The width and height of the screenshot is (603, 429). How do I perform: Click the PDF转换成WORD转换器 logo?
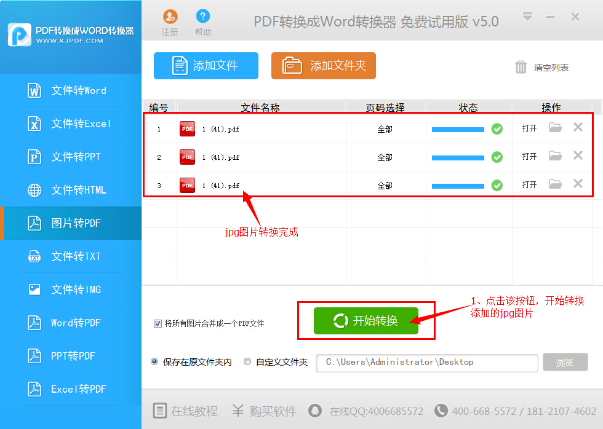click(x=71, y=35)
